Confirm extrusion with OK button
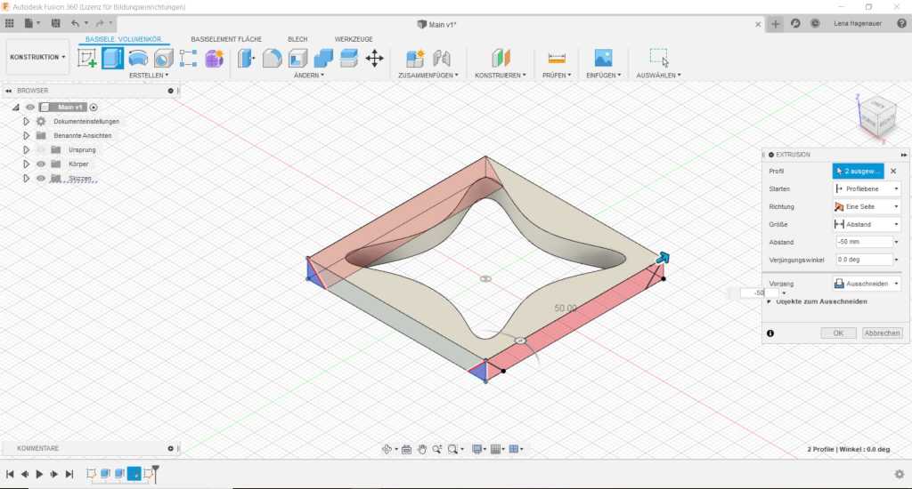The width and height of the screenshot is (912, 489). 838,333
